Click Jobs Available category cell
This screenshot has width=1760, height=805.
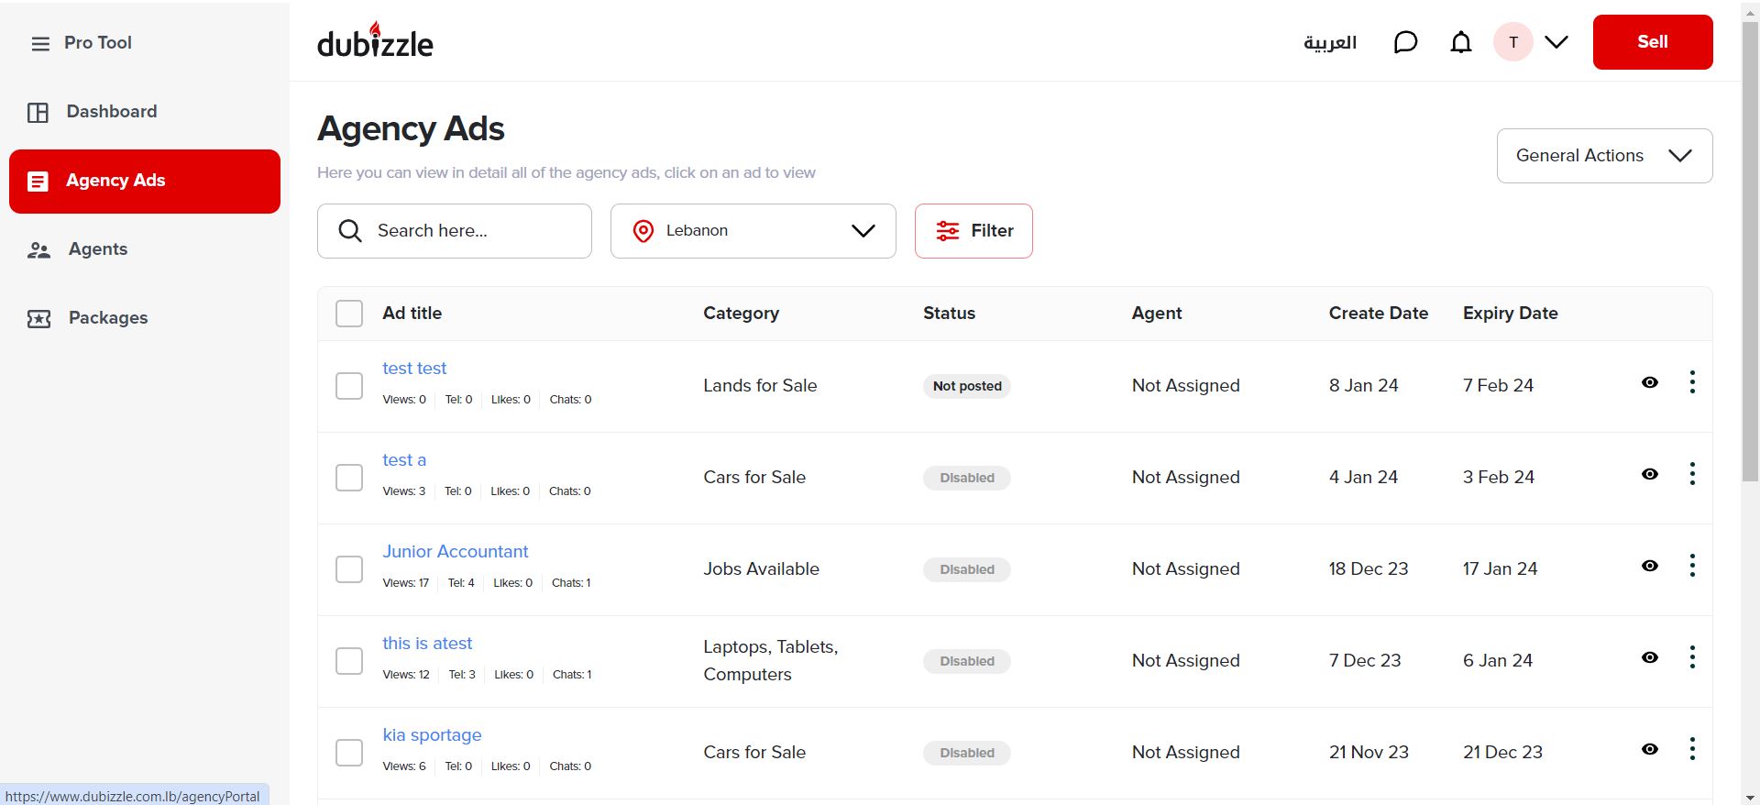click(x=761, y=569)
